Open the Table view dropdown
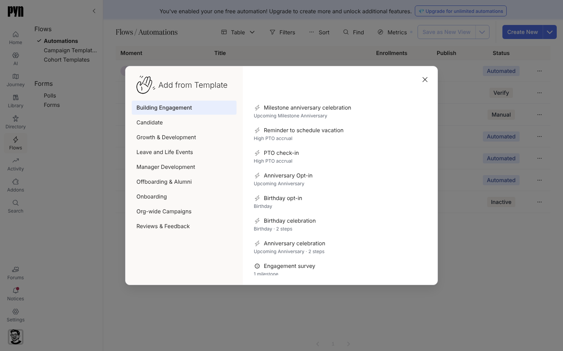 click(x=238, y=32)
